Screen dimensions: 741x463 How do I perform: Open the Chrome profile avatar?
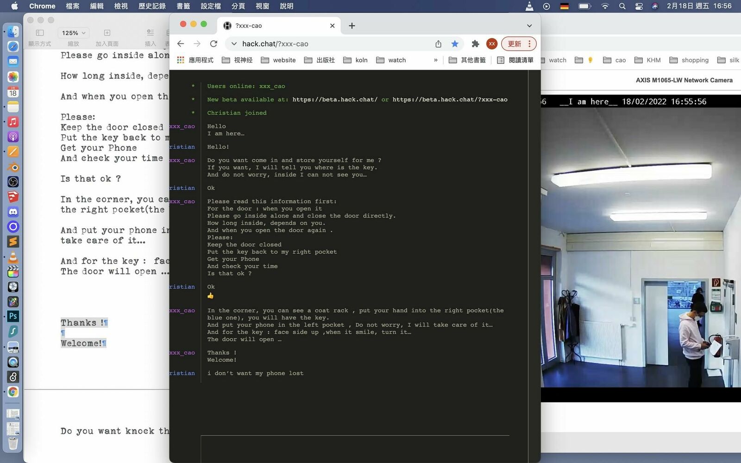[492, 44]
